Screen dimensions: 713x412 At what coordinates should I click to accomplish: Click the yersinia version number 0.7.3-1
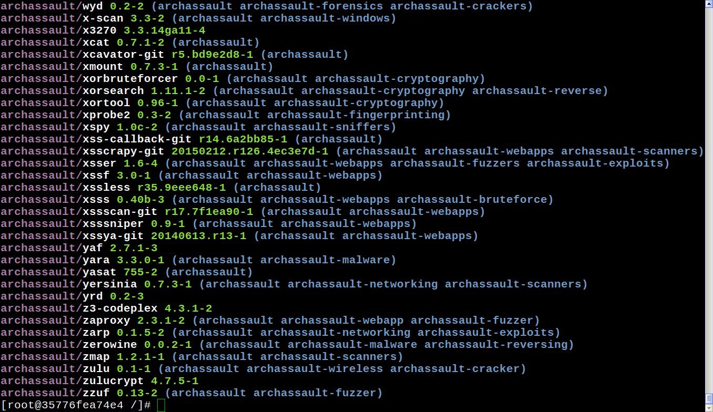coord(168,284)
